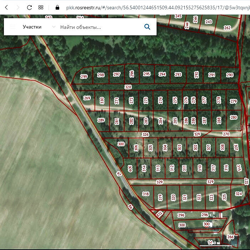
Task: Select parcel 283
Action: point(146,121)
